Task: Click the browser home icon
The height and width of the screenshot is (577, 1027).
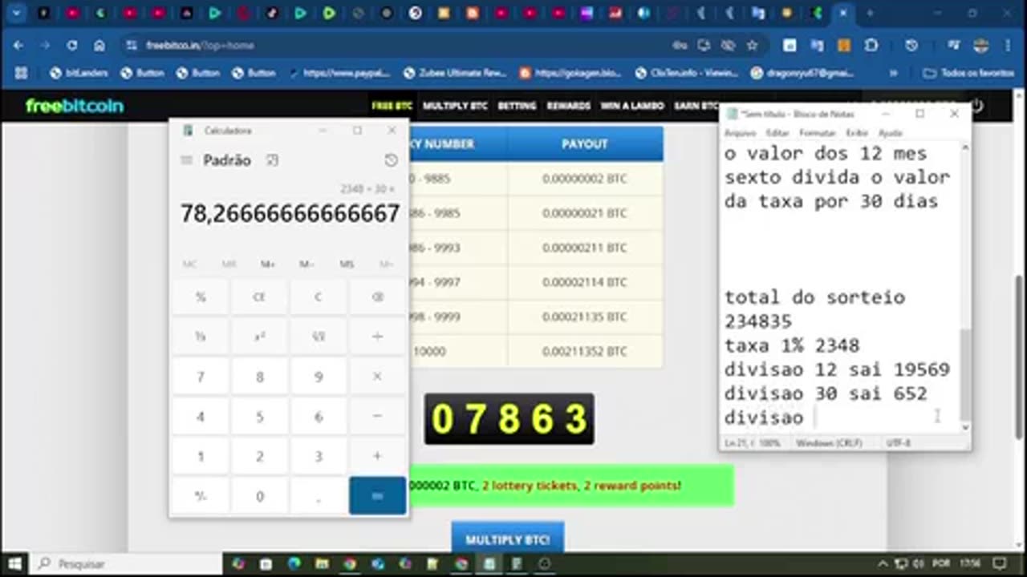Action: click(x=99, y=46)
